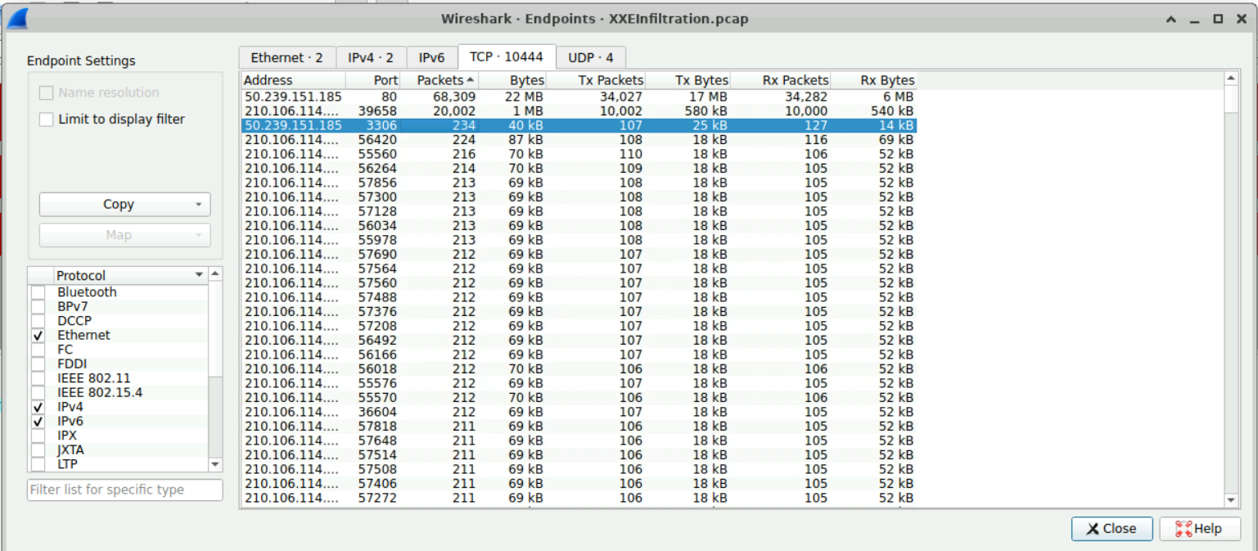This screenshot has height=551, width=1258.
Task: Switch to the UDP · 4 tab
Action: (591, 58)
